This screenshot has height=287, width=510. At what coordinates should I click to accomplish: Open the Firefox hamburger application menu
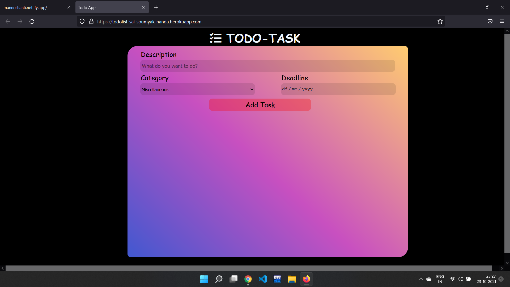coord(502,22)
